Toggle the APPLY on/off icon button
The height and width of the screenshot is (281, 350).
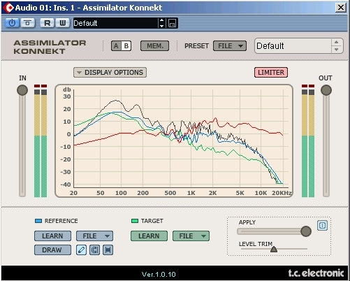point(322,225)
